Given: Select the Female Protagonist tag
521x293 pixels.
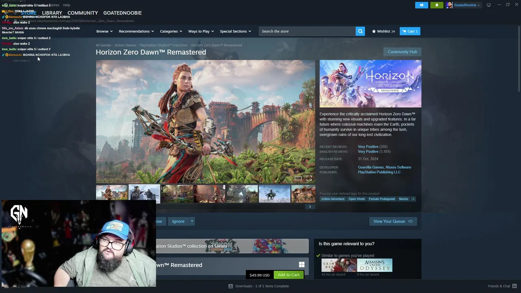Looking at the screenshot, I should tap(382, 199).
